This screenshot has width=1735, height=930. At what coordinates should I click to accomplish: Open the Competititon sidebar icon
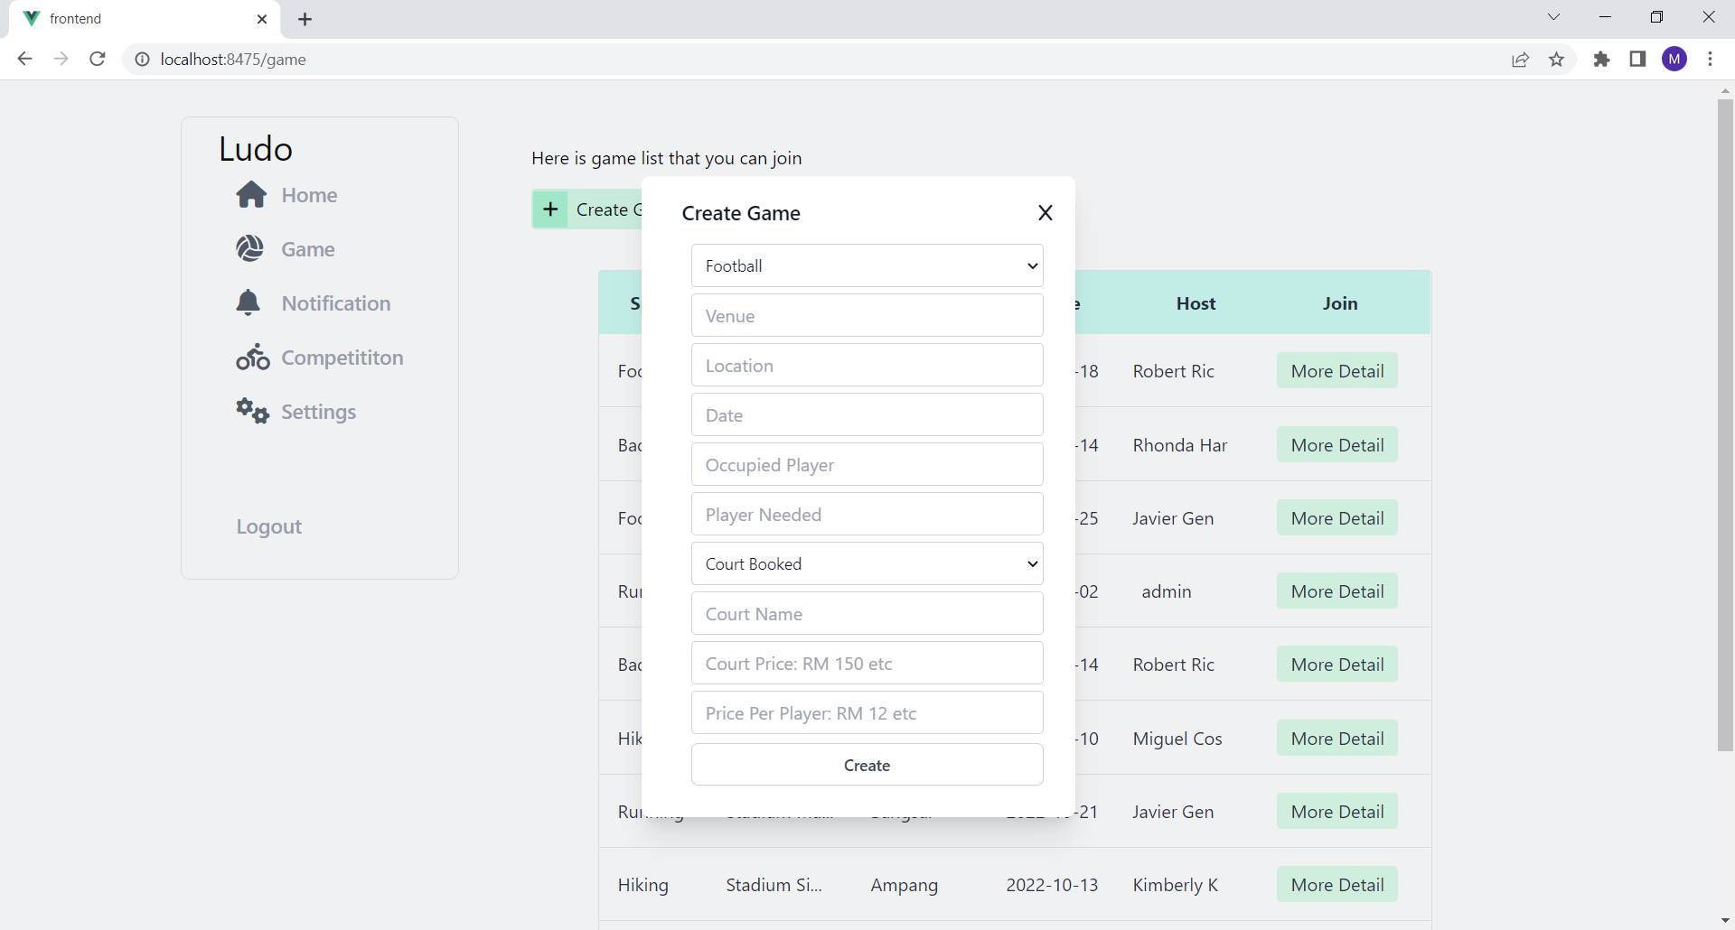[x=253, y=357]
